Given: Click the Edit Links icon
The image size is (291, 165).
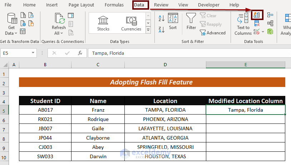Looking at the screenshot, I should 71,33.
